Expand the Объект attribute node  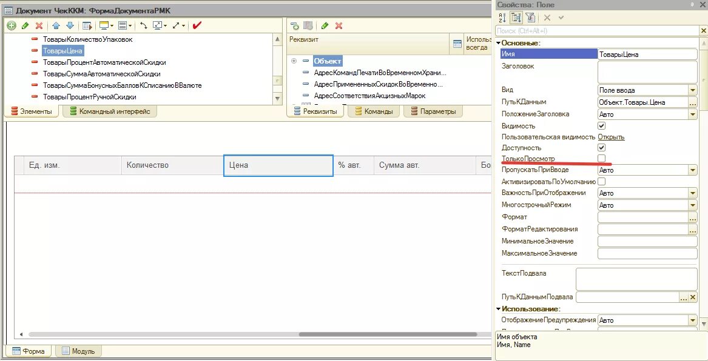click(294, 61)
